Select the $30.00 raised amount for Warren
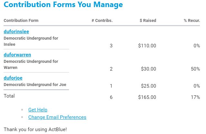This screenshot has height=134, width=206. 148,69
